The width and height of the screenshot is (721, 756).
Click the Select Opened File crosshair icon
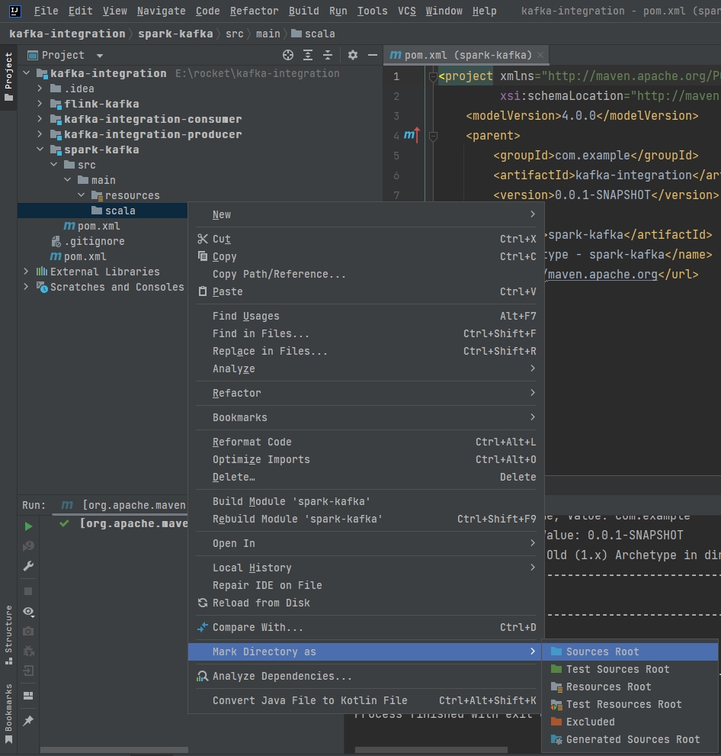click(288, 55)
